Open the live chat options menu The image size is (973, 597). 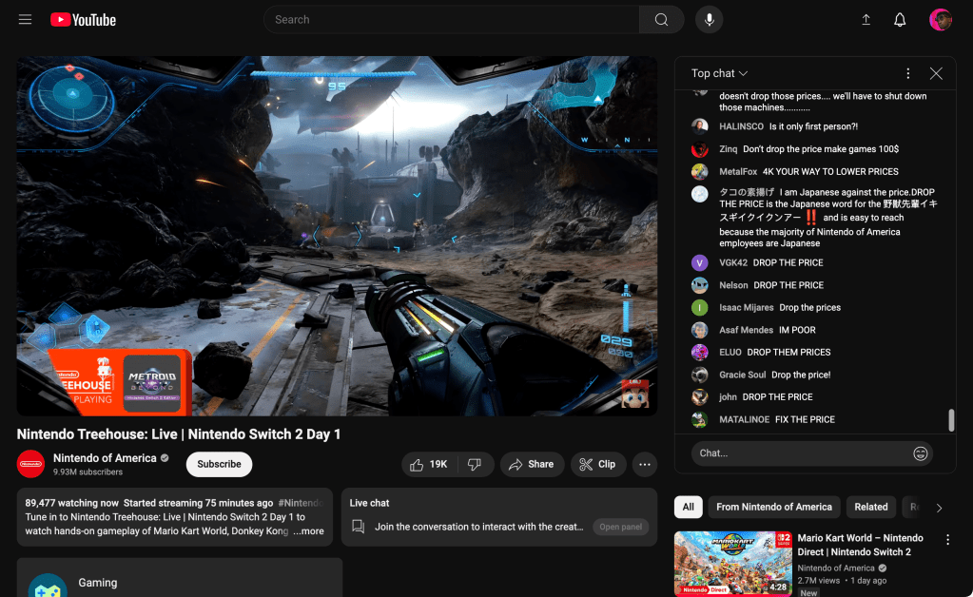907,73
